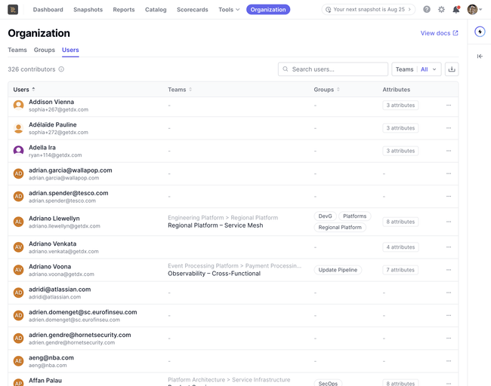Sort by the Teams column

[180, 90]
